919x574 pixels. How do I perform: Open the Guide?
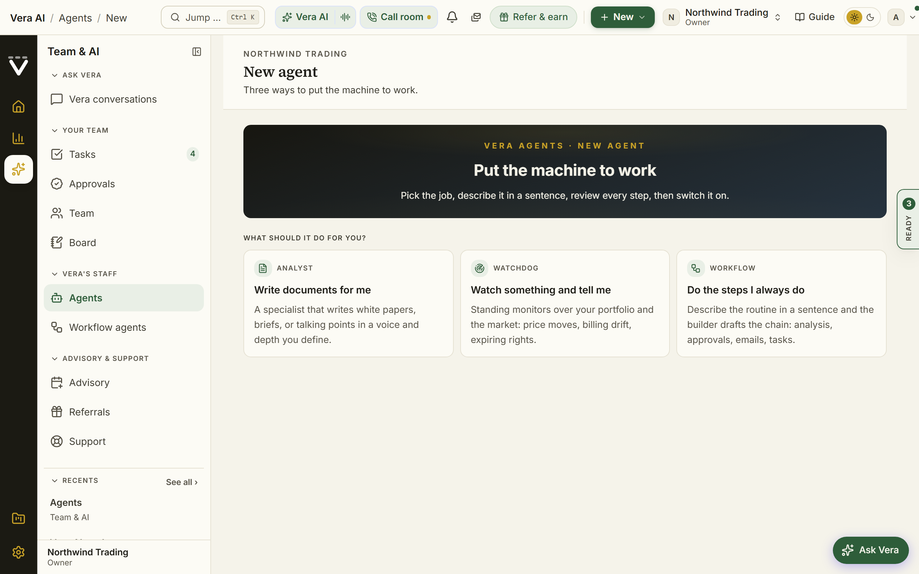(x=815, y=17)
